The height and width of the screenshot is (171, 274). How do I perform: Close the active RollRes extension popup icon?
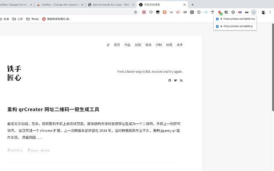tap(253, 12)
